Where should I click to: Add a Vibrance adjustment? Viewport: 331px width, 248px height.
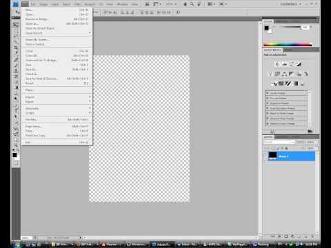270,74
